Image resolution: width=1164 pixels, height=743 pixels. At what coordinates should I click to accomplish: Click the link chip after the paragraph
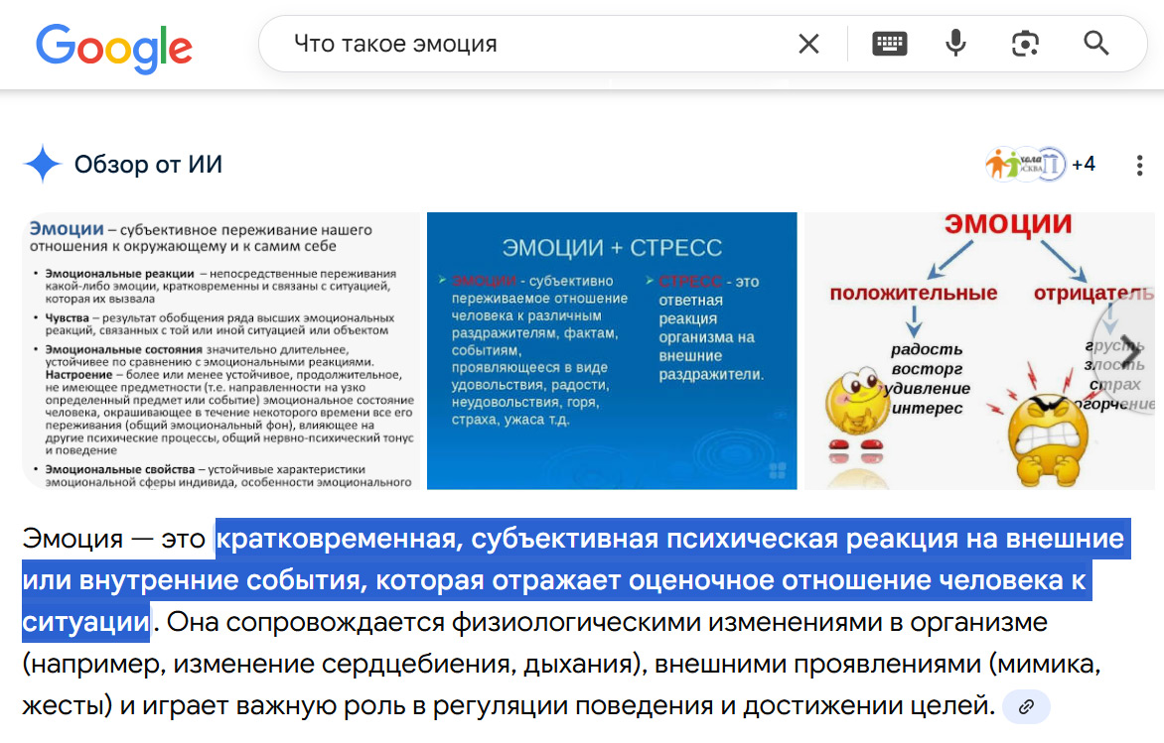1026,707
